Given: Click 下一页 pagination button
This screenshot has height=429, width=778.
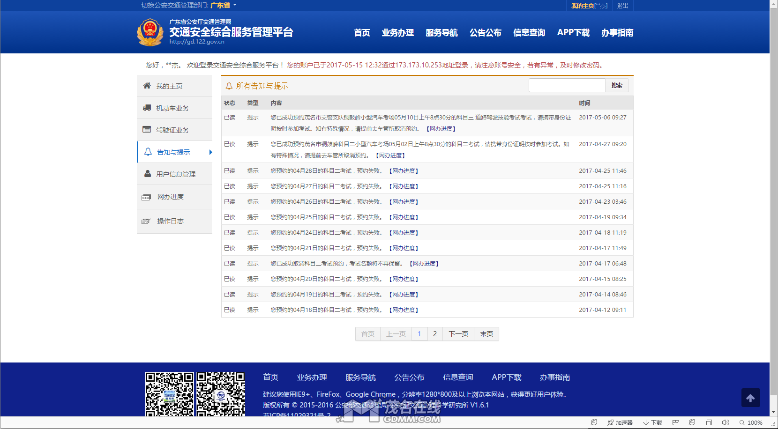Looking at the screenshot, I should [x=458, y=334].
